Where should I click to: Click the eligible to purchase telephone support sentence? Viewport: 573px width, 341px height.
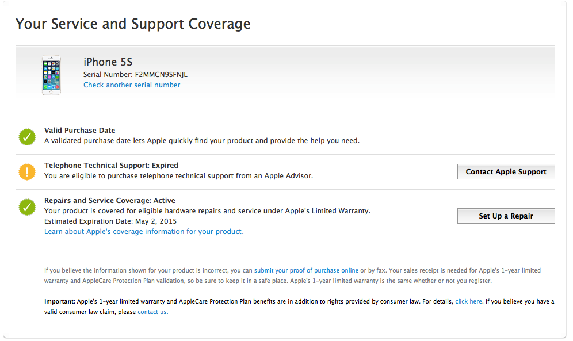click(178, 176)
